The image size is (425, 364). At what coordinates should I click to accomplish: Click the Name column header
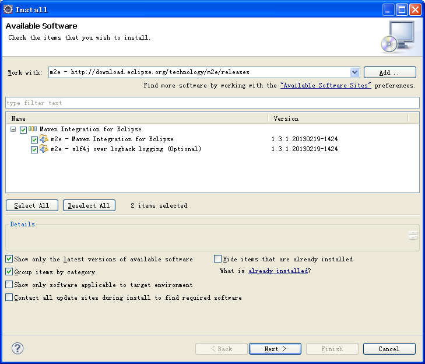click(137, 118)
